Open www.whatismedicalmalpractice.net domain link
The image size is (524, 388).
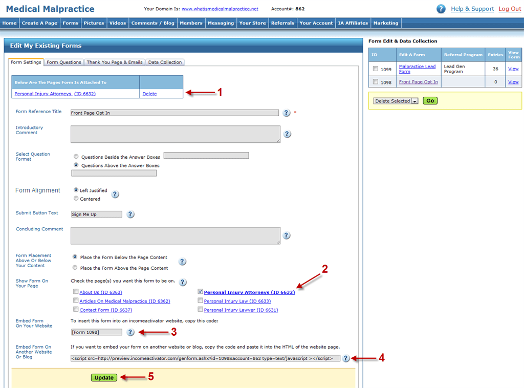pos(220,9)
